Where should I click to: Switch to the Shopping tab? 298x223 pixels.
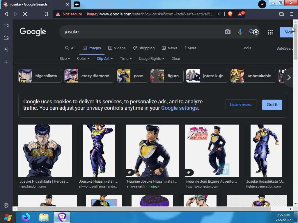[x=144, y=48]
